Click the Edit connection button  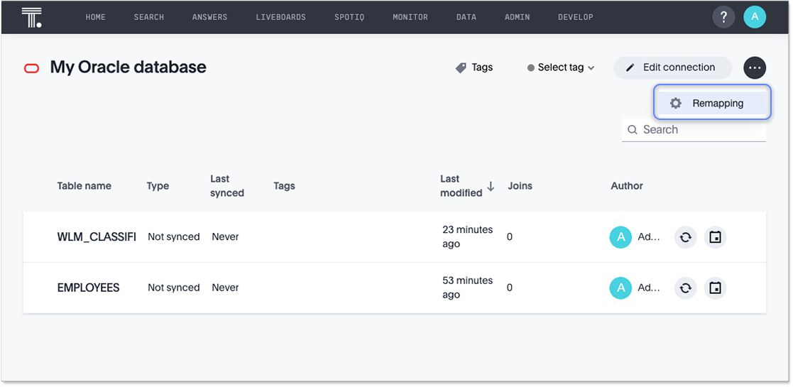pyautogui.click(x=672, y=67)
